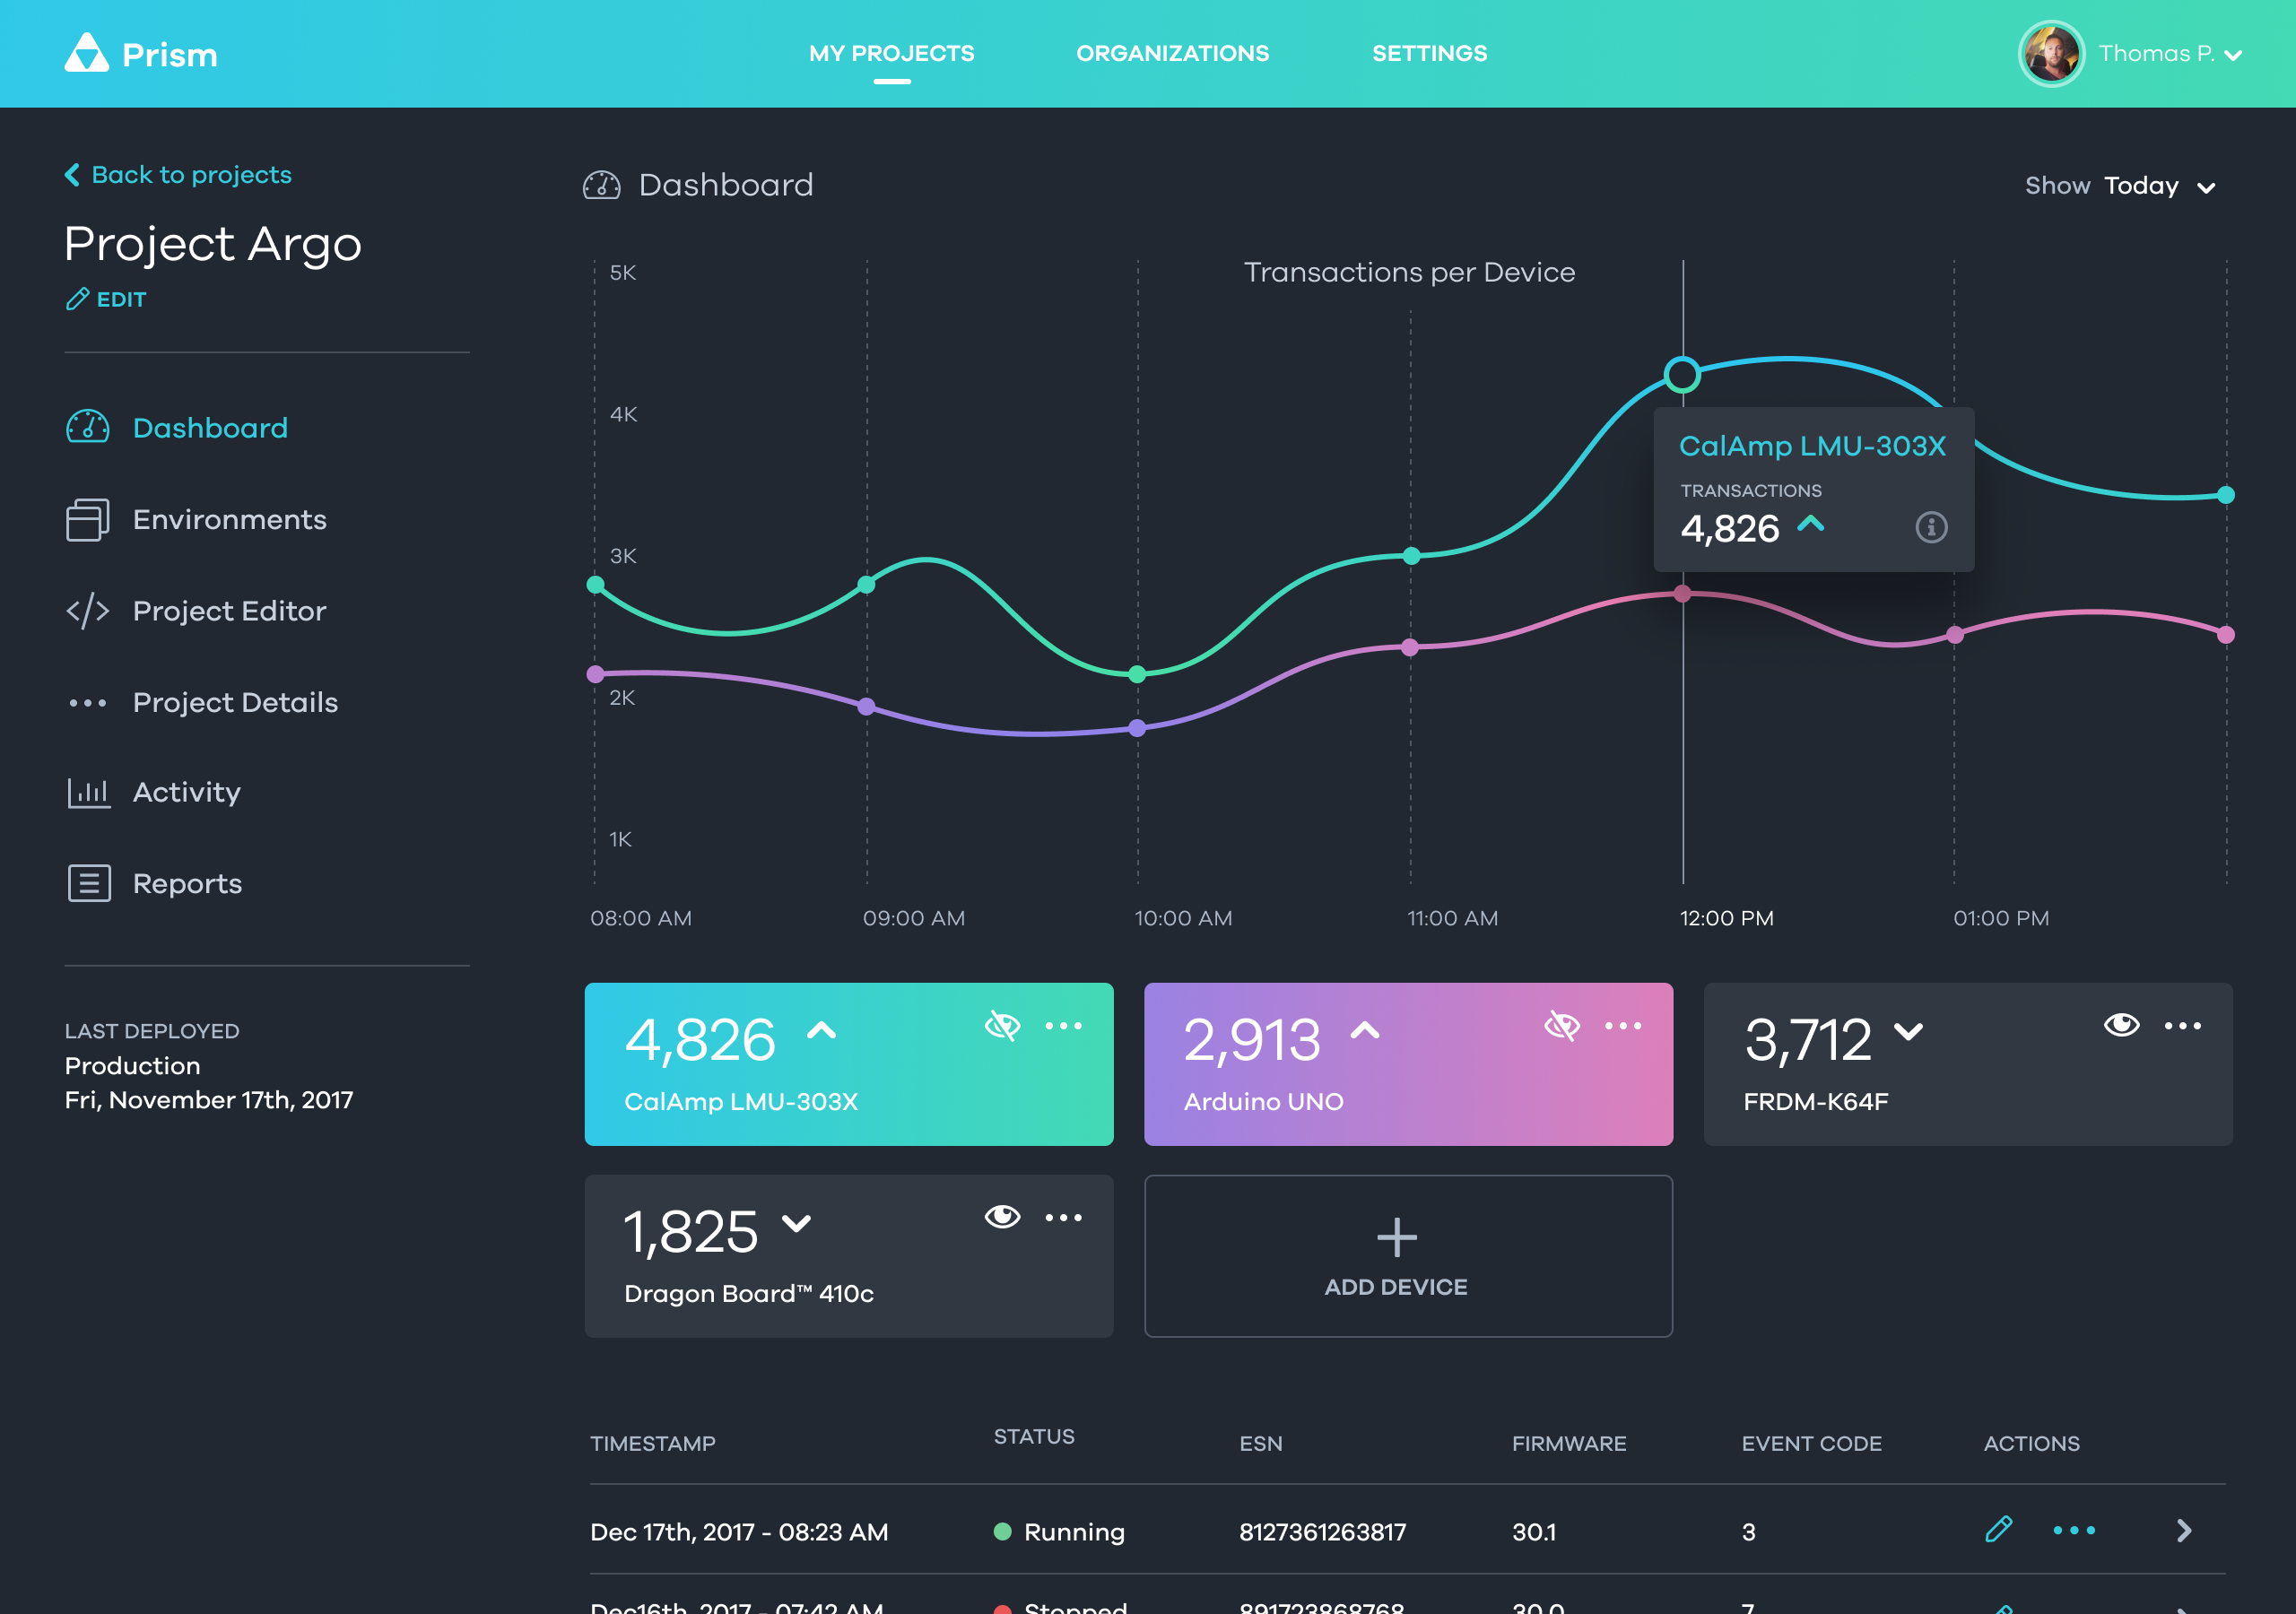Open more options on Arduino UNO card
The height and width of the screenshot is (1614, 2296).
click(1622, 1025)
